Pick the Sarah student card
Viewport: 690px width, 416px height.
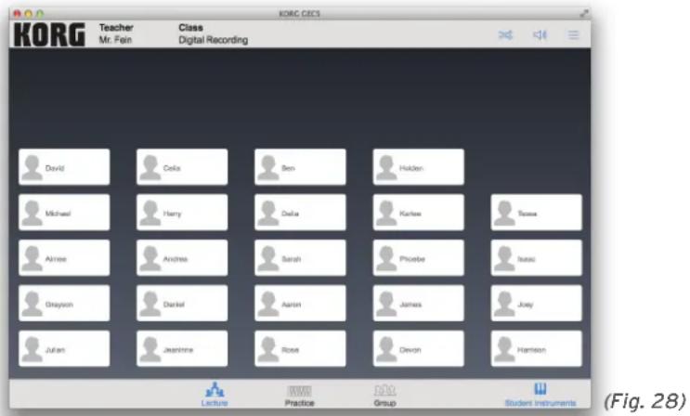coord(300,257)
